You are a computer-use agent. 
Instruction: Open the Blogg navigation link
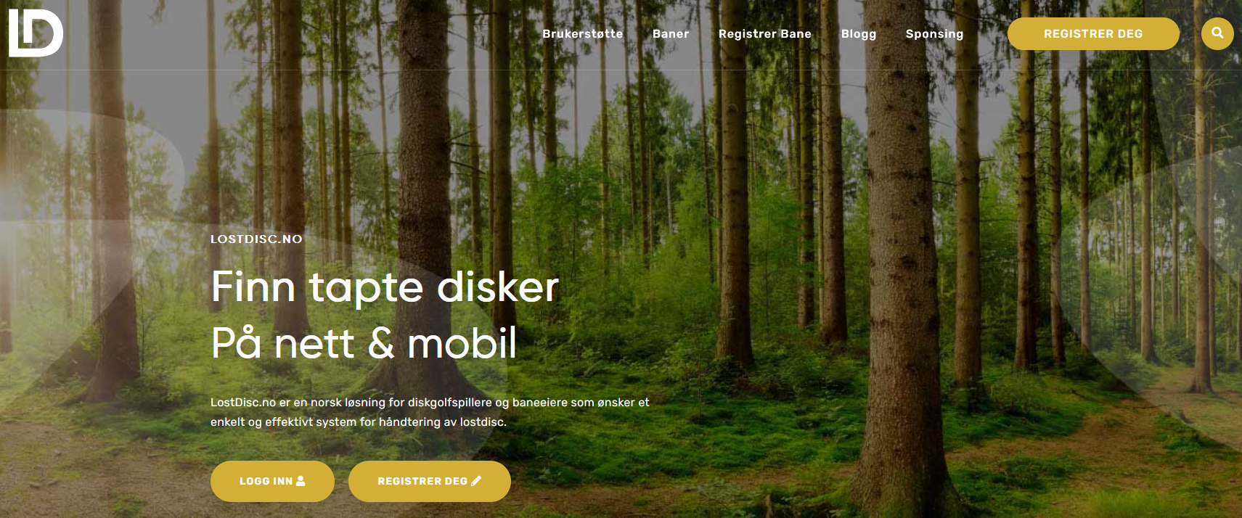pyautogui.click(x=858, y=33)
